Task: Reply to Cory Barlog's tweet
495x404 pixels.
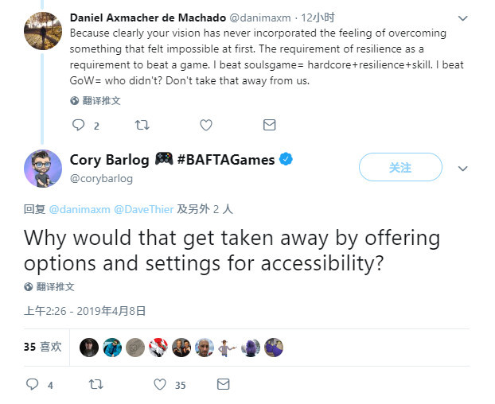Action: (33, 384)
